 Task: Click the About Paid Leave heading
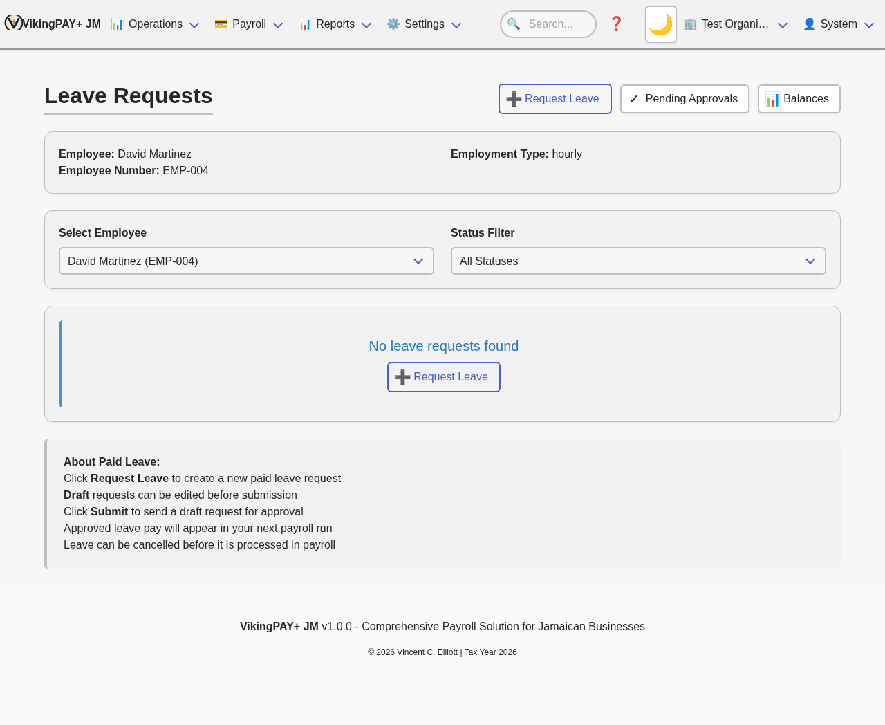[x=112, y=462]
